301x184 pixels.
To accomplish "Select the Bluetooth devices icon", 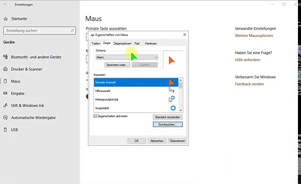I will tap(6, 57).
